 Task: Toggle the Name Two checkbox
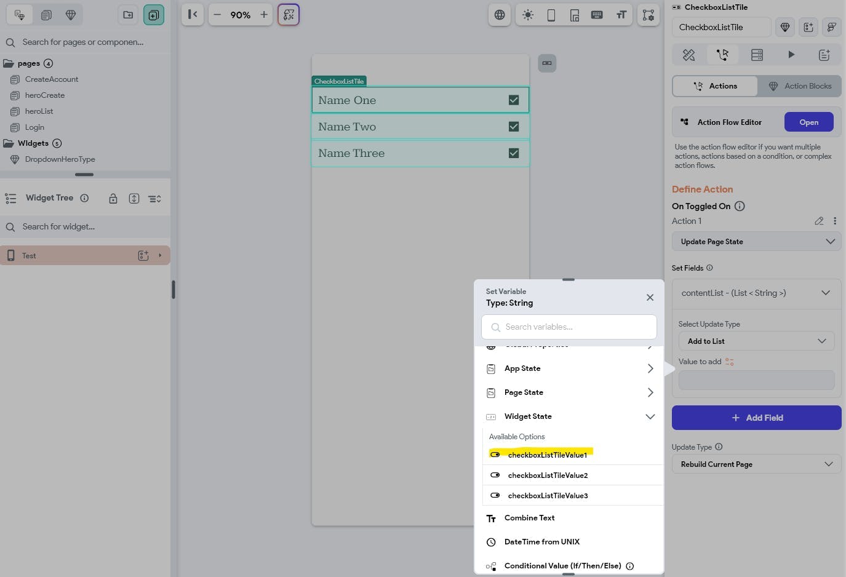click(514, 127)
